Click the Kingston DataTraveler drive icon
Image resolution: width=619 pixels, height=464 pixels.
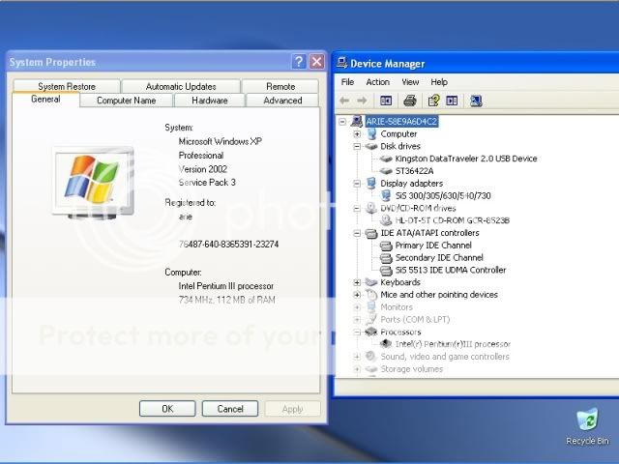[x=385, y=159]
